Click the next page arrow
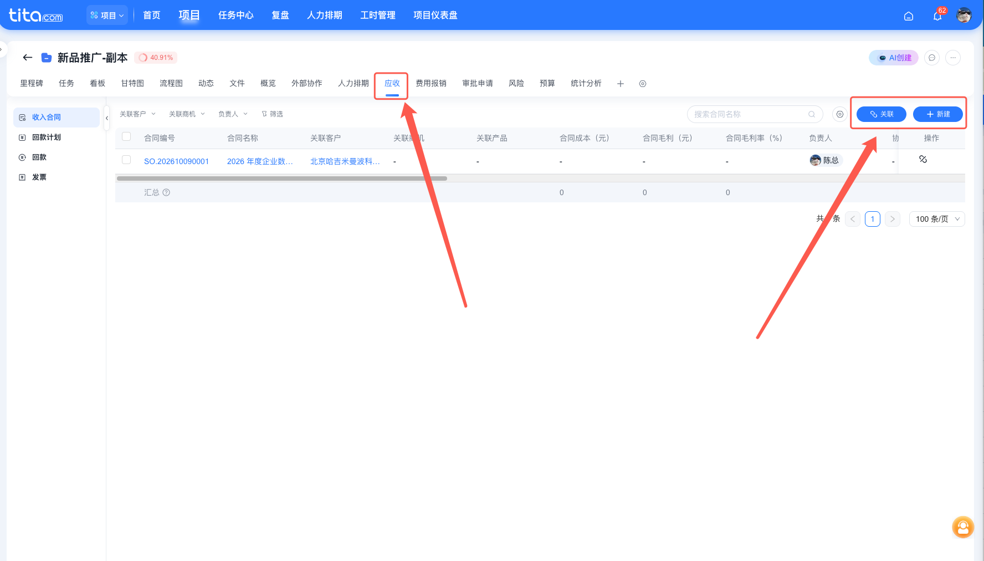The width and height of the screenshot is (984, 561). click(x=893, y=219)
